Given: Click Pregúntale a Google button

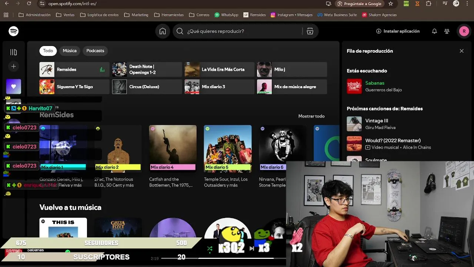Looking at the screenshot, I should (x=359, y=4).
